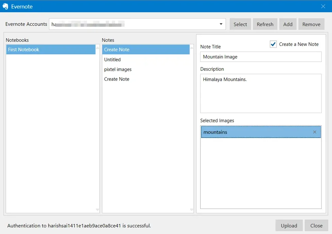Select the highlighted Create Note entry

click(x=146, y=49)
